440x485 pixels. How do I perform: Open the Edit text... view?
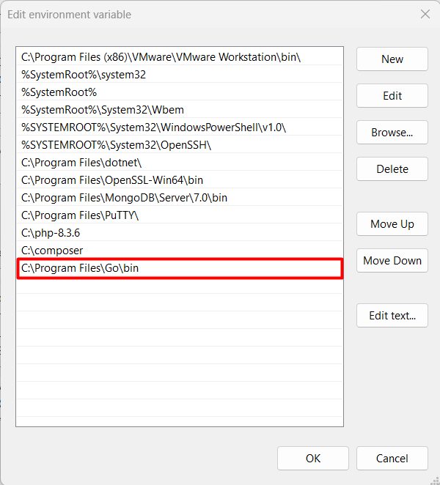click(392, 316)
